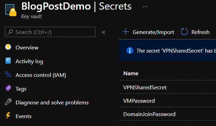Screen dimensions: 216x126
Task: Click the Diagnose wrench icon
Action: 8,102
